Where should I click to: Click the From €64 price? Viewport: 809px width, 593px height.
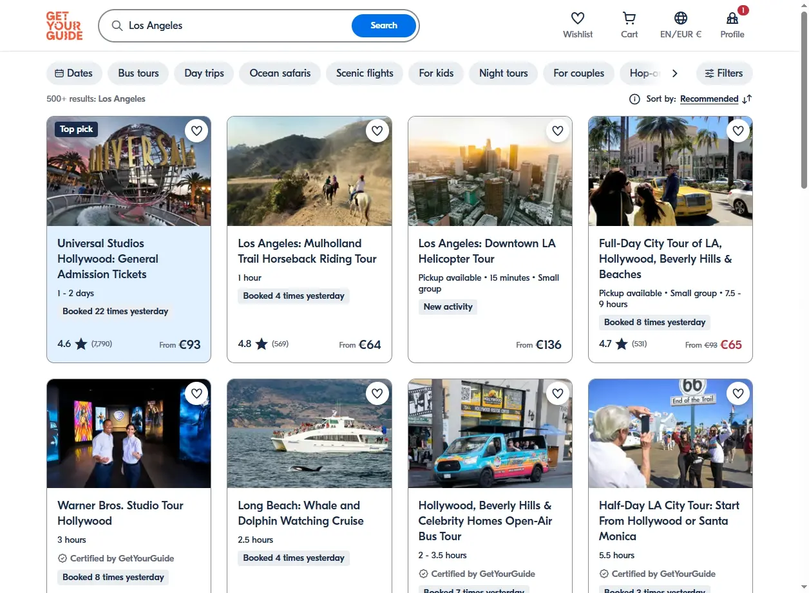(360, 344)
